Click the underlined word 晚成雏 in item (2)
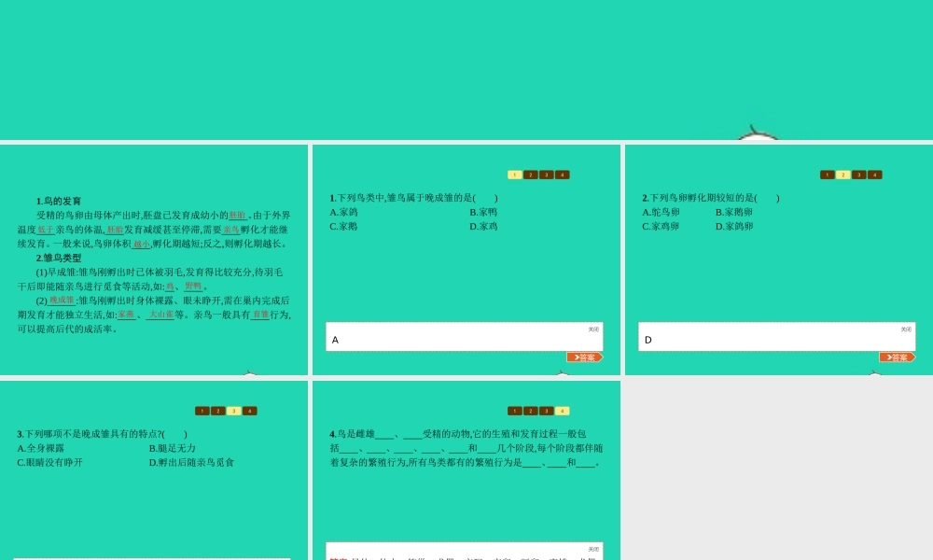This screenshot has height=560, width=933. pos(62,301)
